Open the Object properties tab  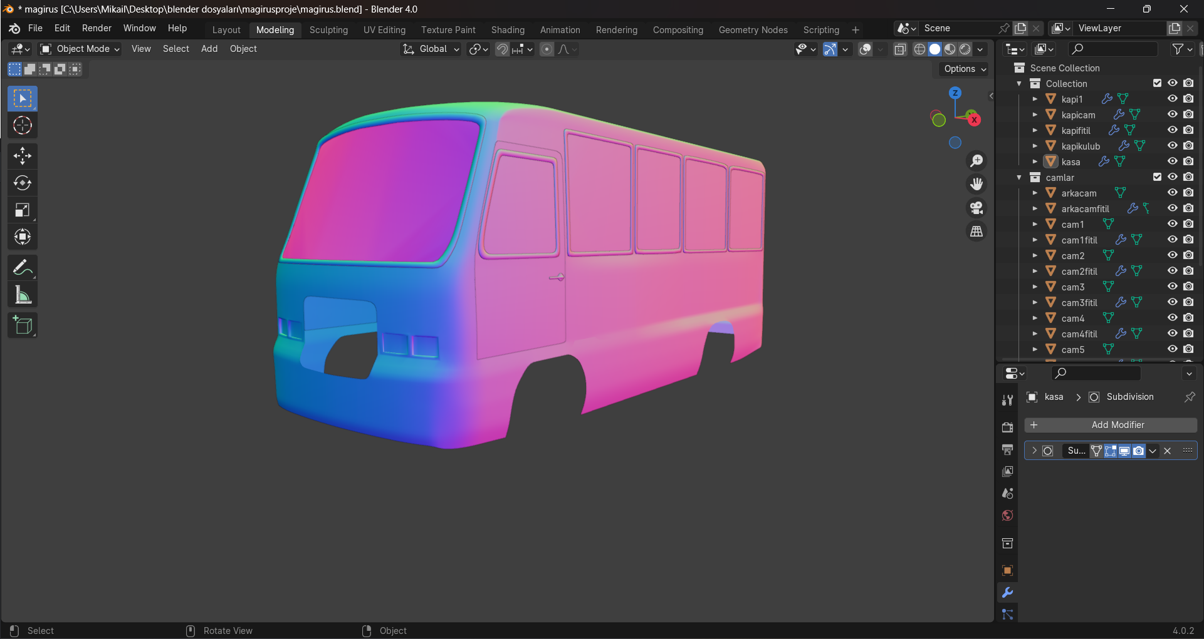click(1007, 570)
